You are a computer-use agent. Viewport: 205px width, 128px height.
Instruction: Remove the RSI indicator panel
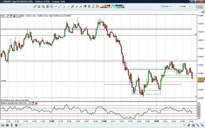36,103
